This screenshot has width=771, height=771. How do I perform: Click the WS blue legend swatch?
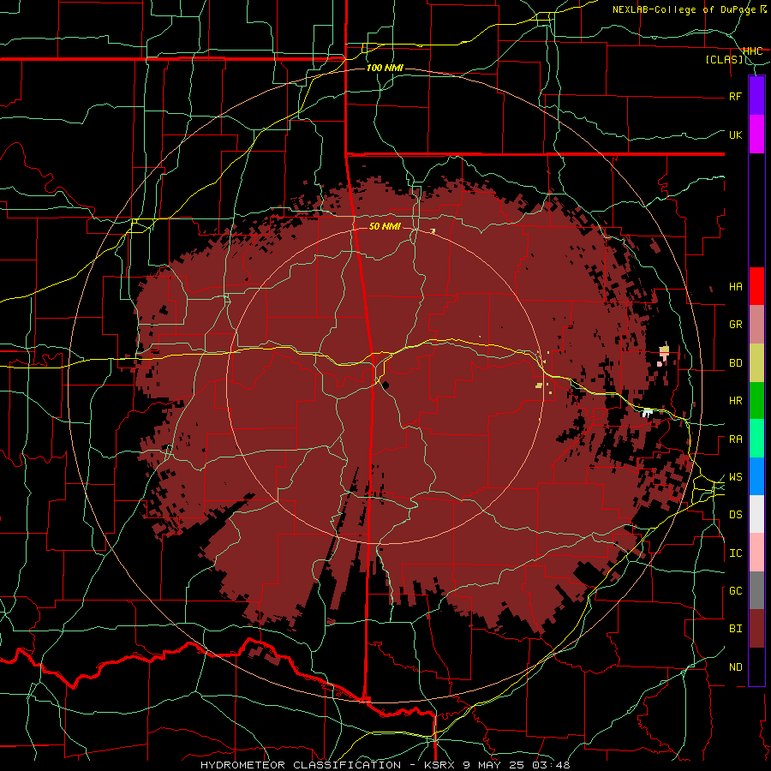(x=756, y=476)
